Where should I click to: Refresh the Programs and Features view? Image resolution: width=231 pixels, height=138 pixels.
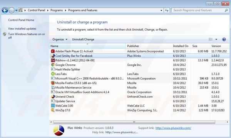tap(167, 10)
